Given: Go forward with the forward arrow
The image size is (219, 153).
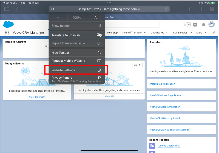Looking at the screenshot, I should click(27, 9).
